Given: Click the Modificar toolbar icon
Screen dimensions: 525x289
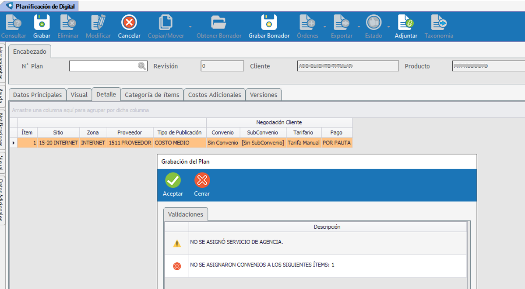Looking at the screenshot, I should point(98,23).
